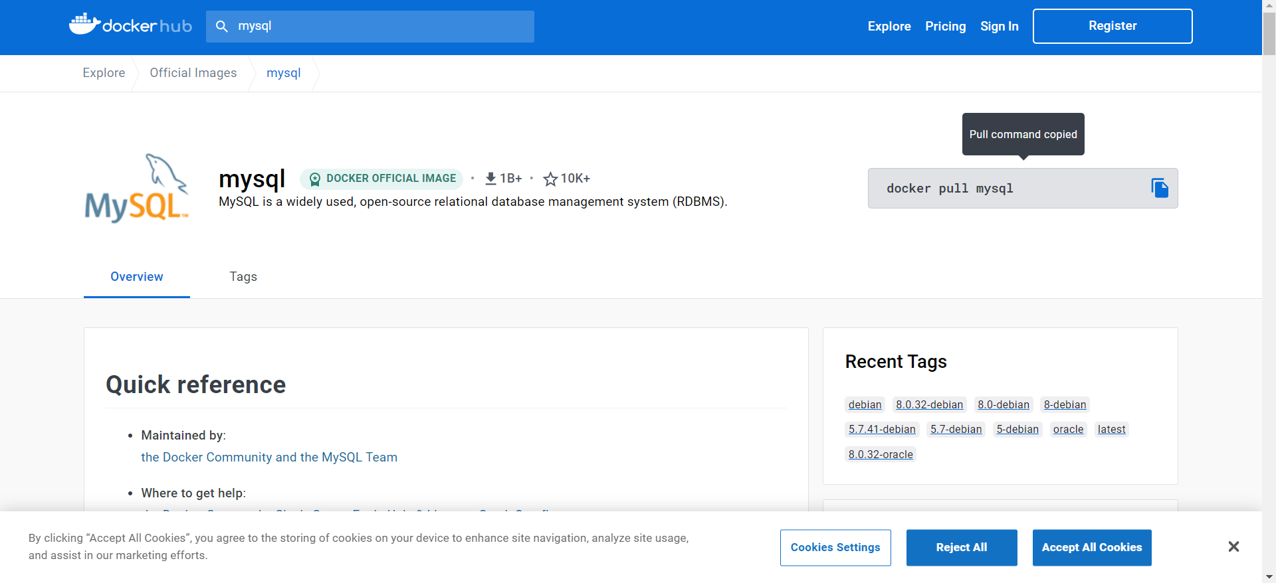The height and width of the screenshot is (583, 1276).
Task: Go to Sign In
Action: [999, 27]
